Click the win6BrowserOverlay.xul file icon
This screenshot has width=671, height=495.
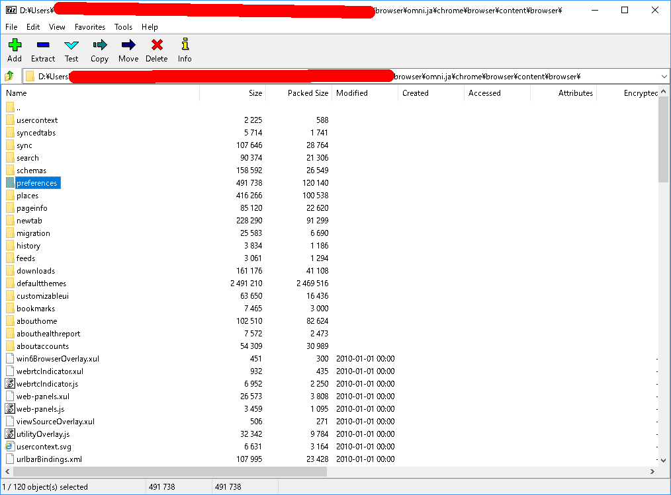10,358
